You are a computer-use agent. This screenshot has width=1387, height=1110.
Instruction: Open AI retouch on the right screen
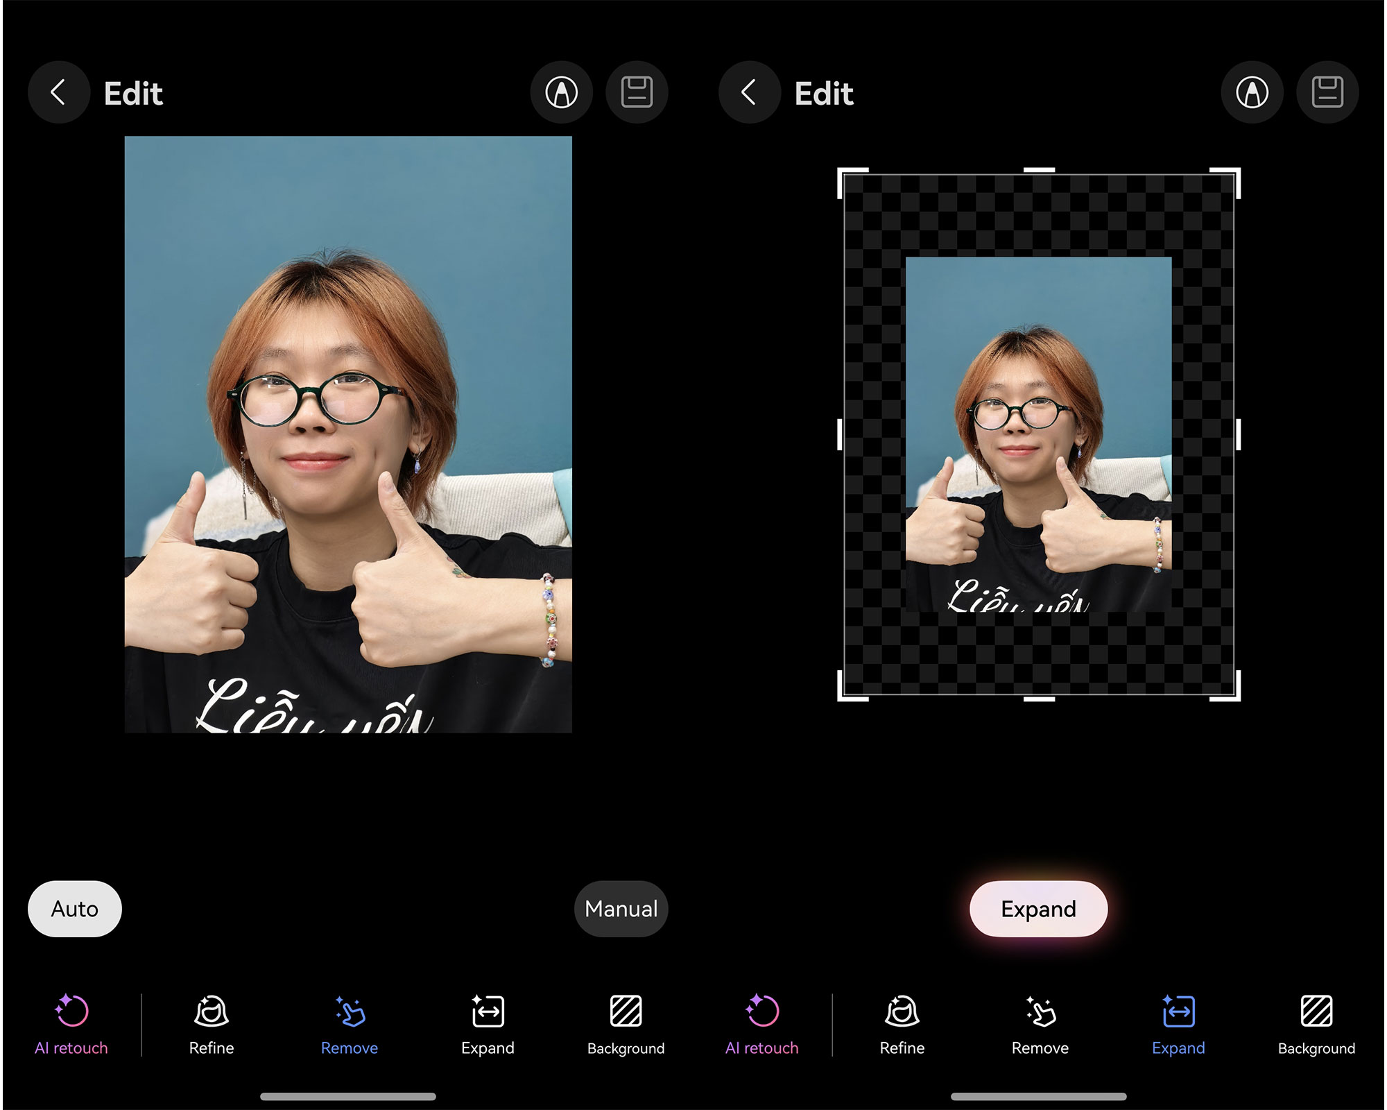point(762,1025)
